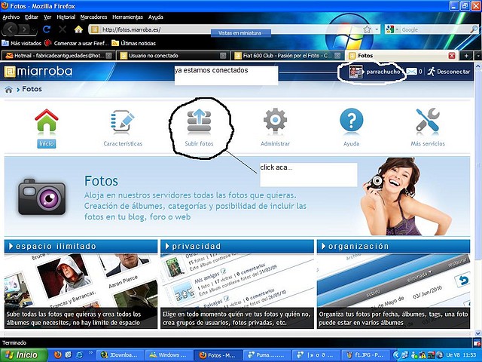Open the Marcadores menu
The height and width of the screenshot is (362, 482).
[93, 17]
